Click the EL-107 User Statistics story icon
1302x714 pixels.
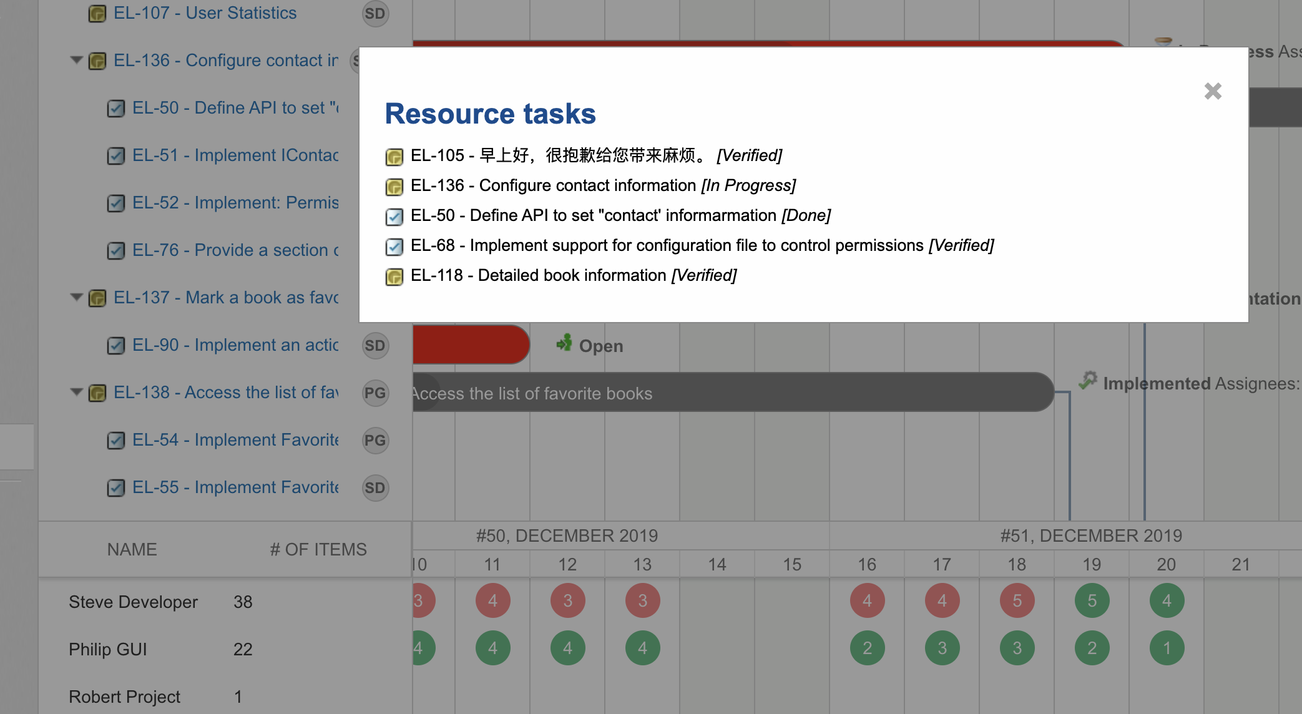point(97,13)
